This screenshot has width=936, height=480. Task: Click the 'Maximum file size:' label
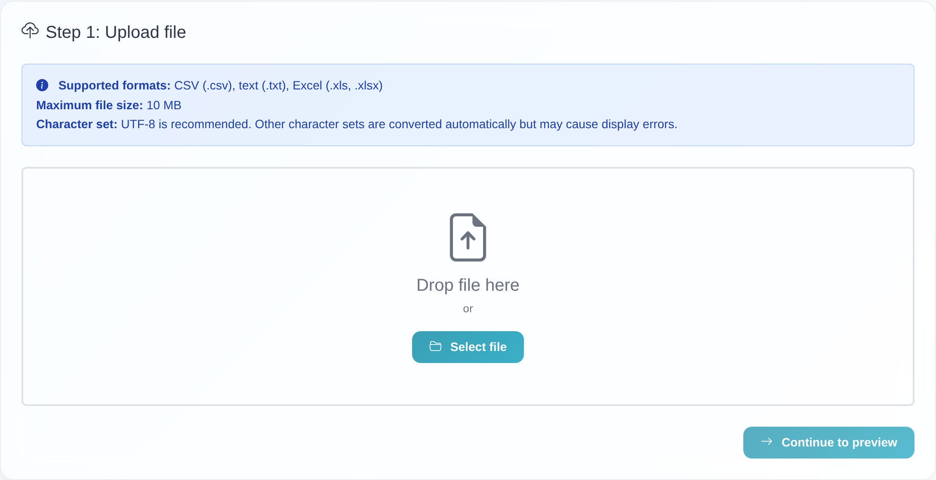[89, 105]
